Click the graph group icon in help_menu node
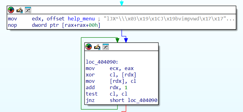243x112 pixels. (x=28, y=10)
